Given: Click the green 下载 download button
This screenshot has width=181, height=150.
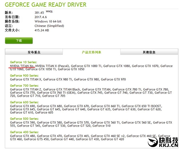Looking at the screenshot, I should pos(19,41).
